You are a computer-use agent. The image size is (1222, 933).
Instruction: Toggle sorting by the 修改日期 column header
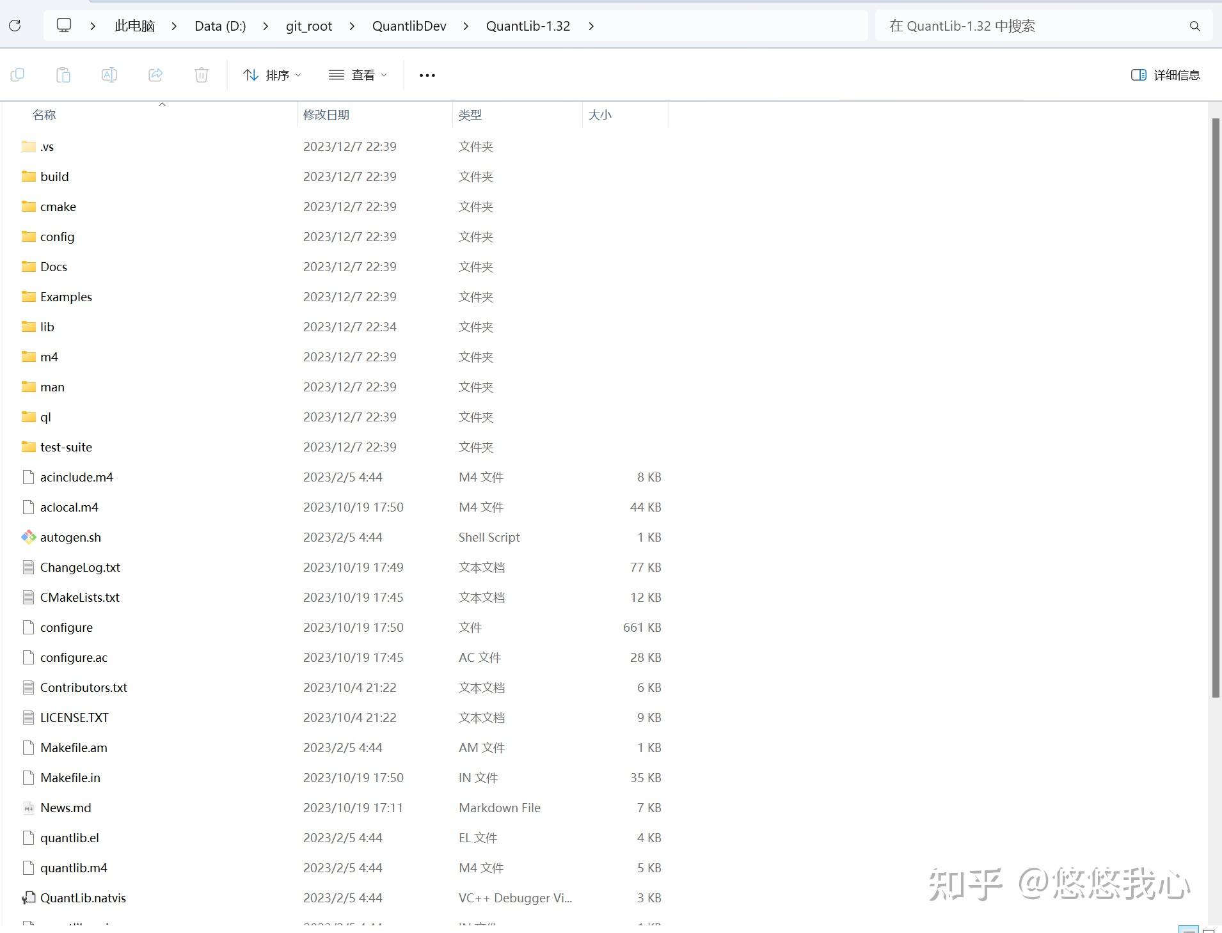[x=325, y=114]
